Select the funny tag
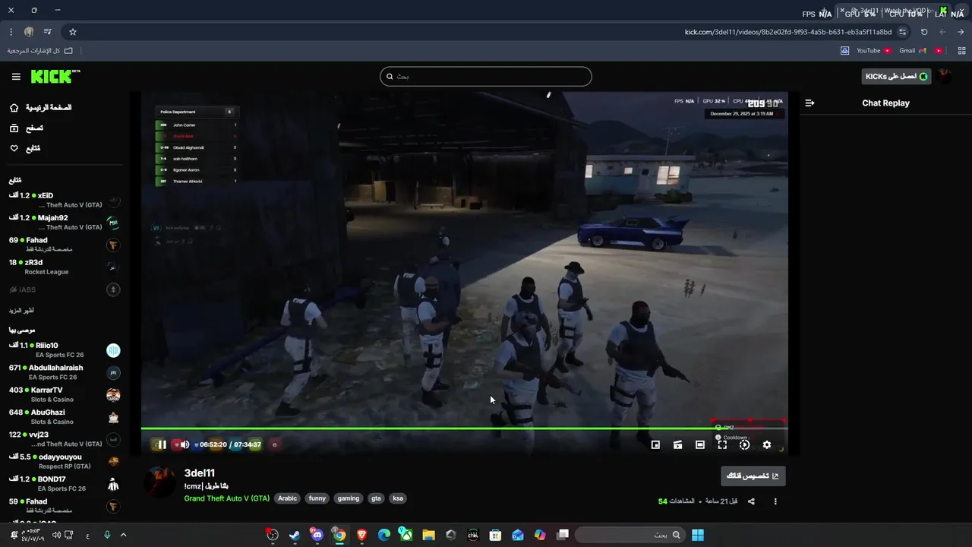Screen dimensions: 972x547 (317, 498)
